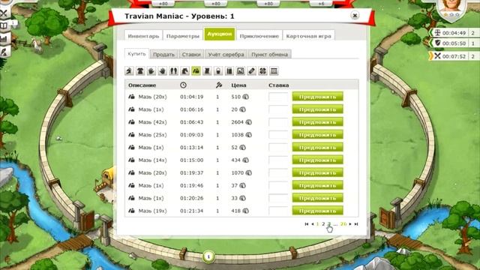
Task: Go to next auction page arrow
Action: pyautogui.click(x=350, y=224)
